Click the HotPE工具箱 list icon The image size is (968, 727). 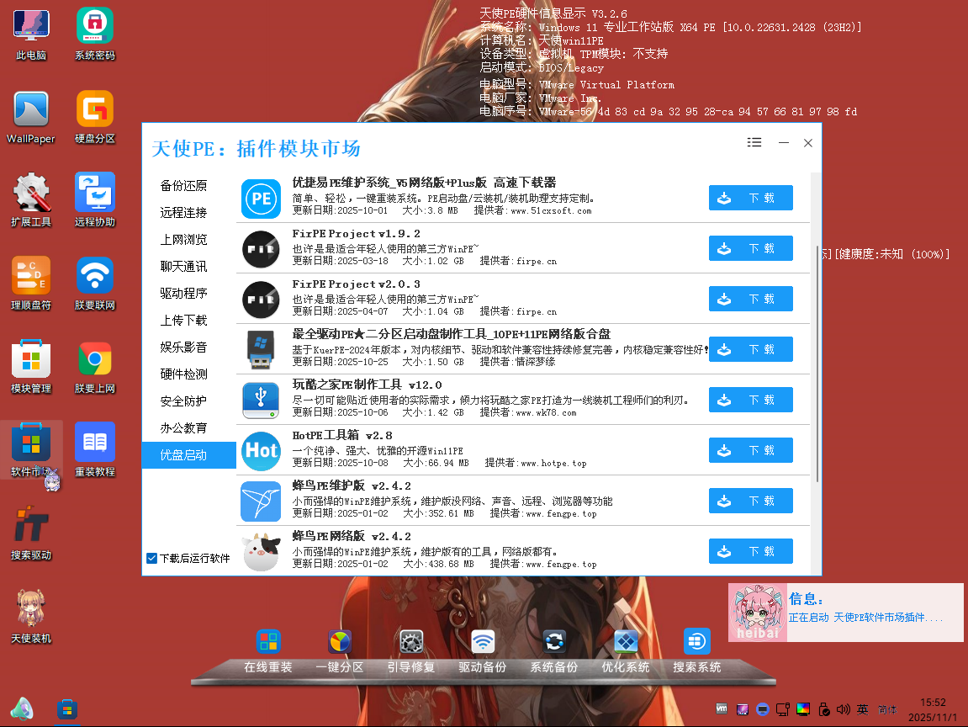(261, 451)
